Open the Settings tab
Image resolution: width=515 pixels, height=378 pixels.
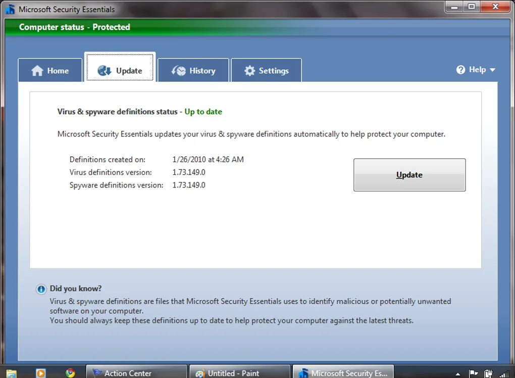pos(267,70)
